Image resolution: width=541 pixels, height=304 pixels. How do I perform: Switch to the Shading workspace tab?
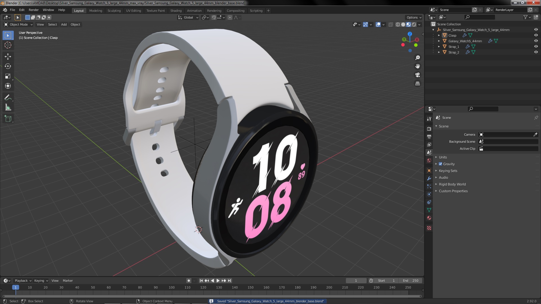click(176, 11)
